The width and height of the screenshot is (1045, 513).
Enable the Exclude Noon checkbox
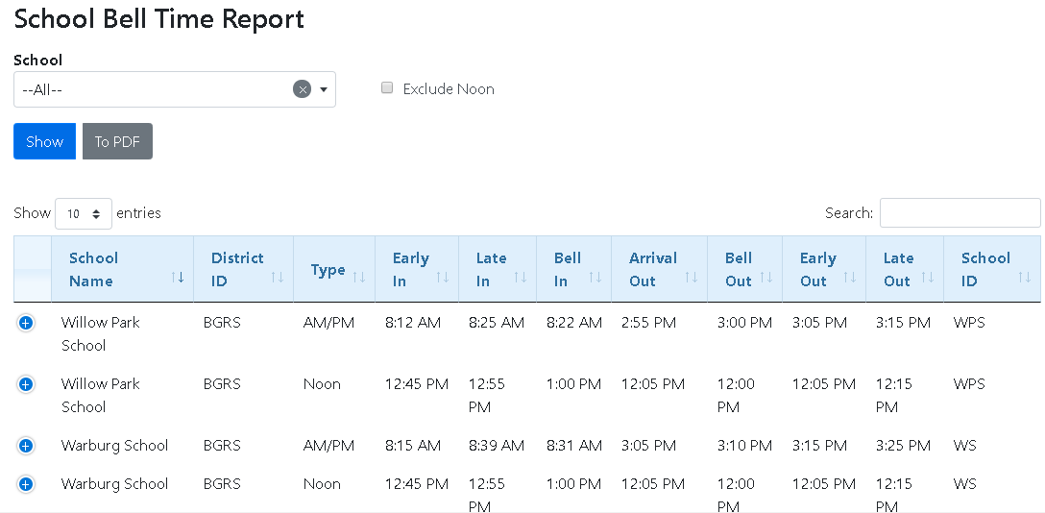click(x=388, y=88)
